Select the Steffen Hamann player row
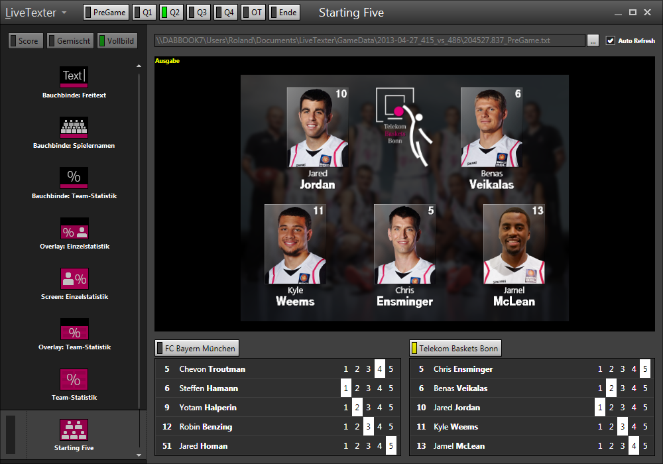 (277, 388)
